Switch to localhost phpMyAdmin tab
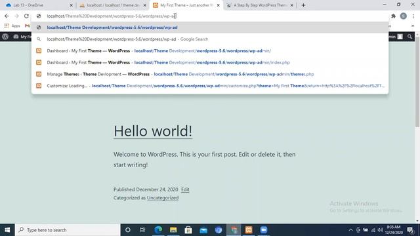Viewport: 420px width, 236px height. 112,5
